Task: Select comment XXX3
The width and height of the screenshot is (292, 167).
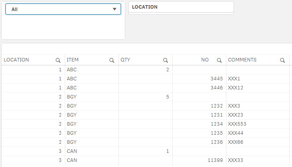Action: point(234,106)
